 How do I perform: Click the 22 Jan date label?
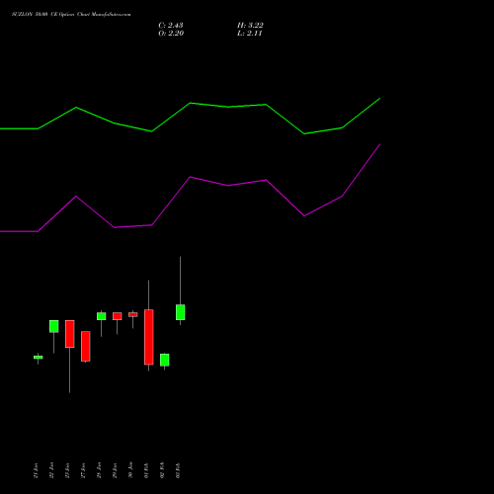[x=51, y=470]
